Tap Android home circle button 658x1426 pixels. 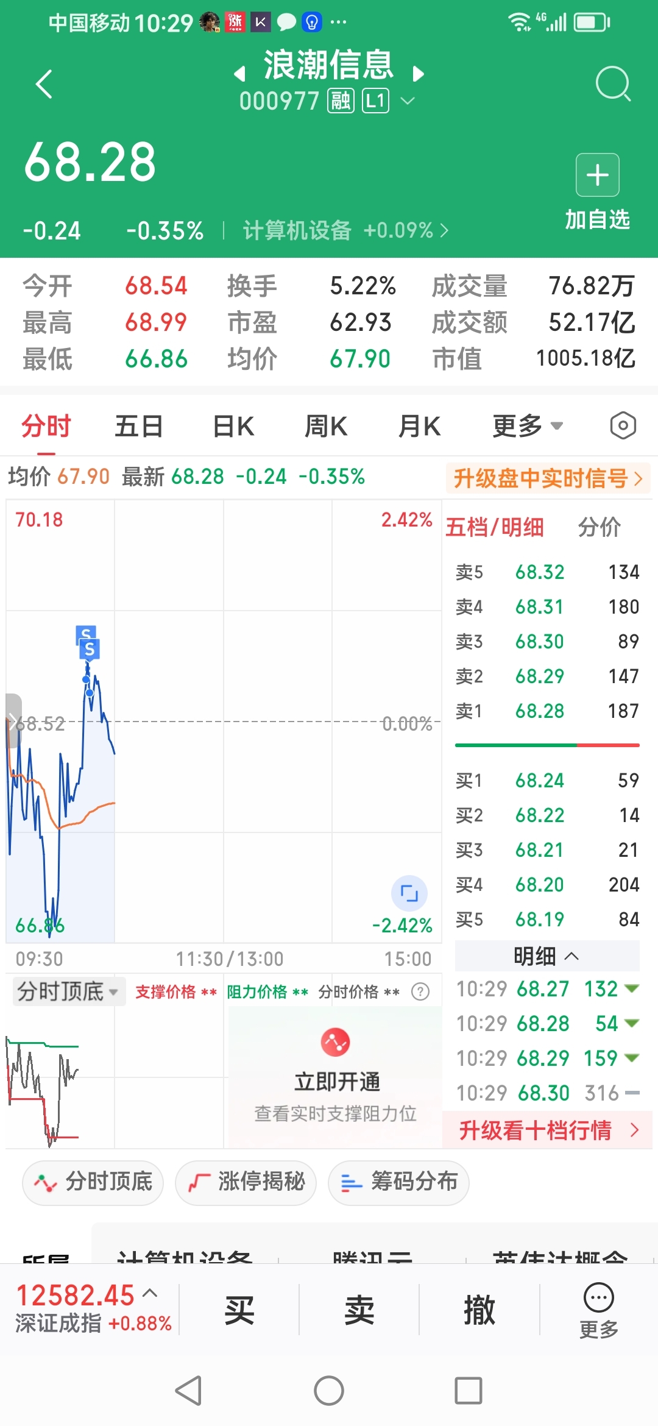[329, 1391]
